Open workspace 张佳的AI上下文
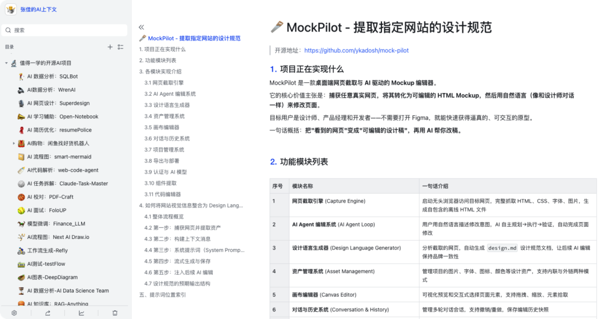The image size is (604, 319). point(39,10)
